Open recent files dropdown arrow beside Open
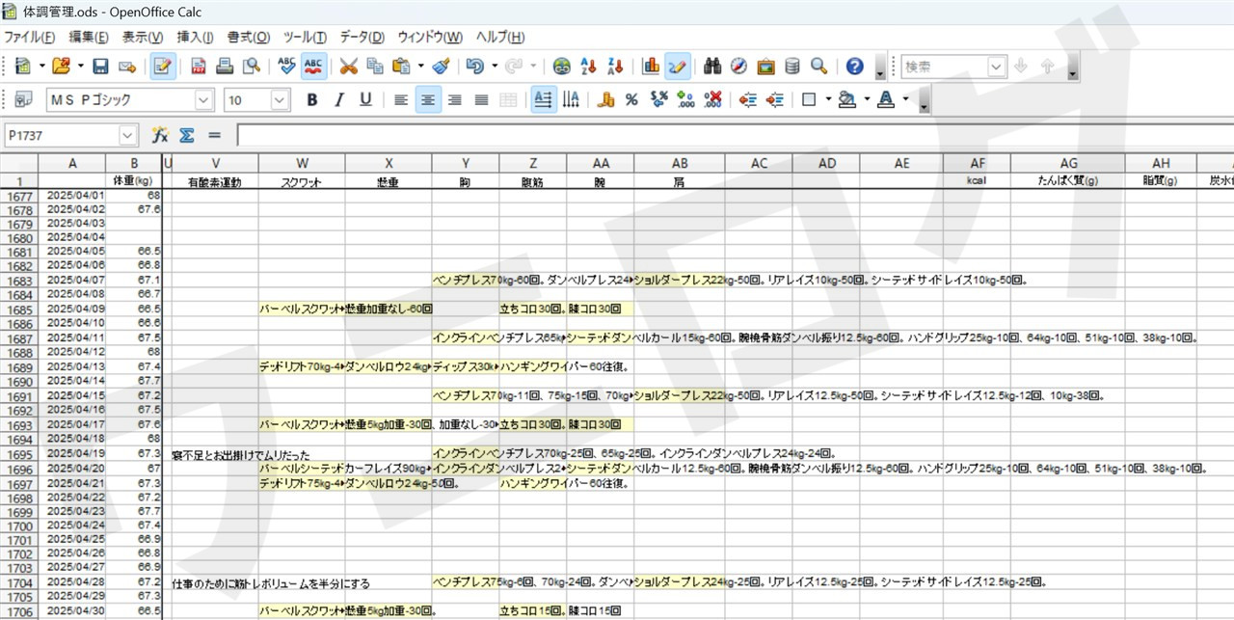The width and height of the screenshot is (1234, 620). [80, 67]
